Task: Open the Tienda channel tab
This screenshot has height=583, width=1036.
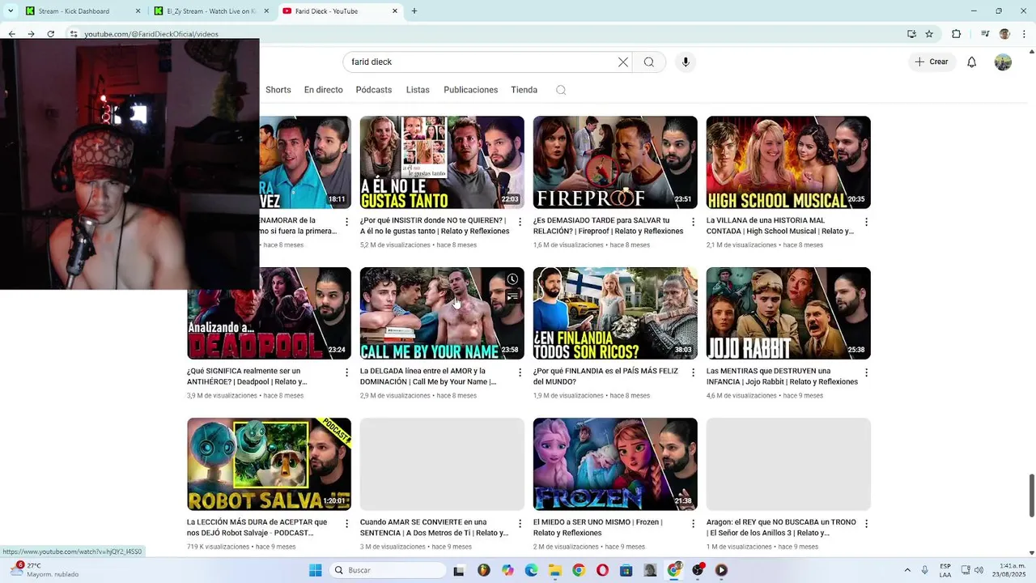Action: click(x=524, y=90)
